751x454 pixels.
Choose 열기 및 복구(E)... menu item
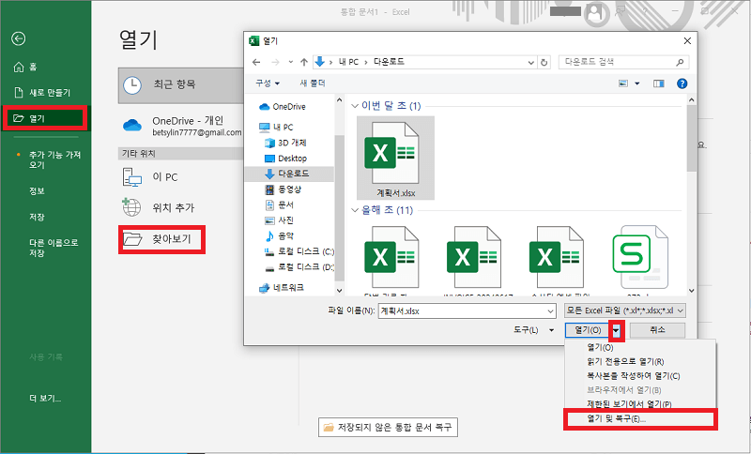tap(640, 419)
